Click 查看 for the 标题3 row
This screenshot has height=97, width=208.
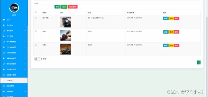click(166, 32)
